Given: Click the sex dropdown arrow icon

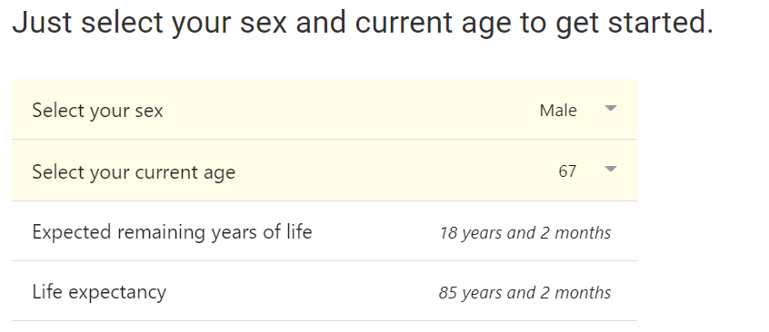Looking at the screenshot, I should (611, 109).
